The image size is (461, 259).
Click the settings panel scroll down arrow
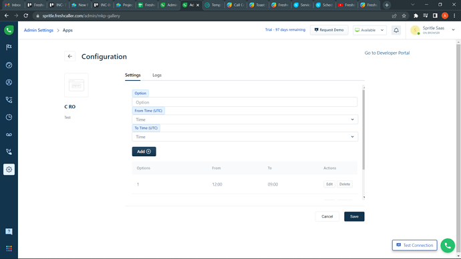(x=364, y=198)
